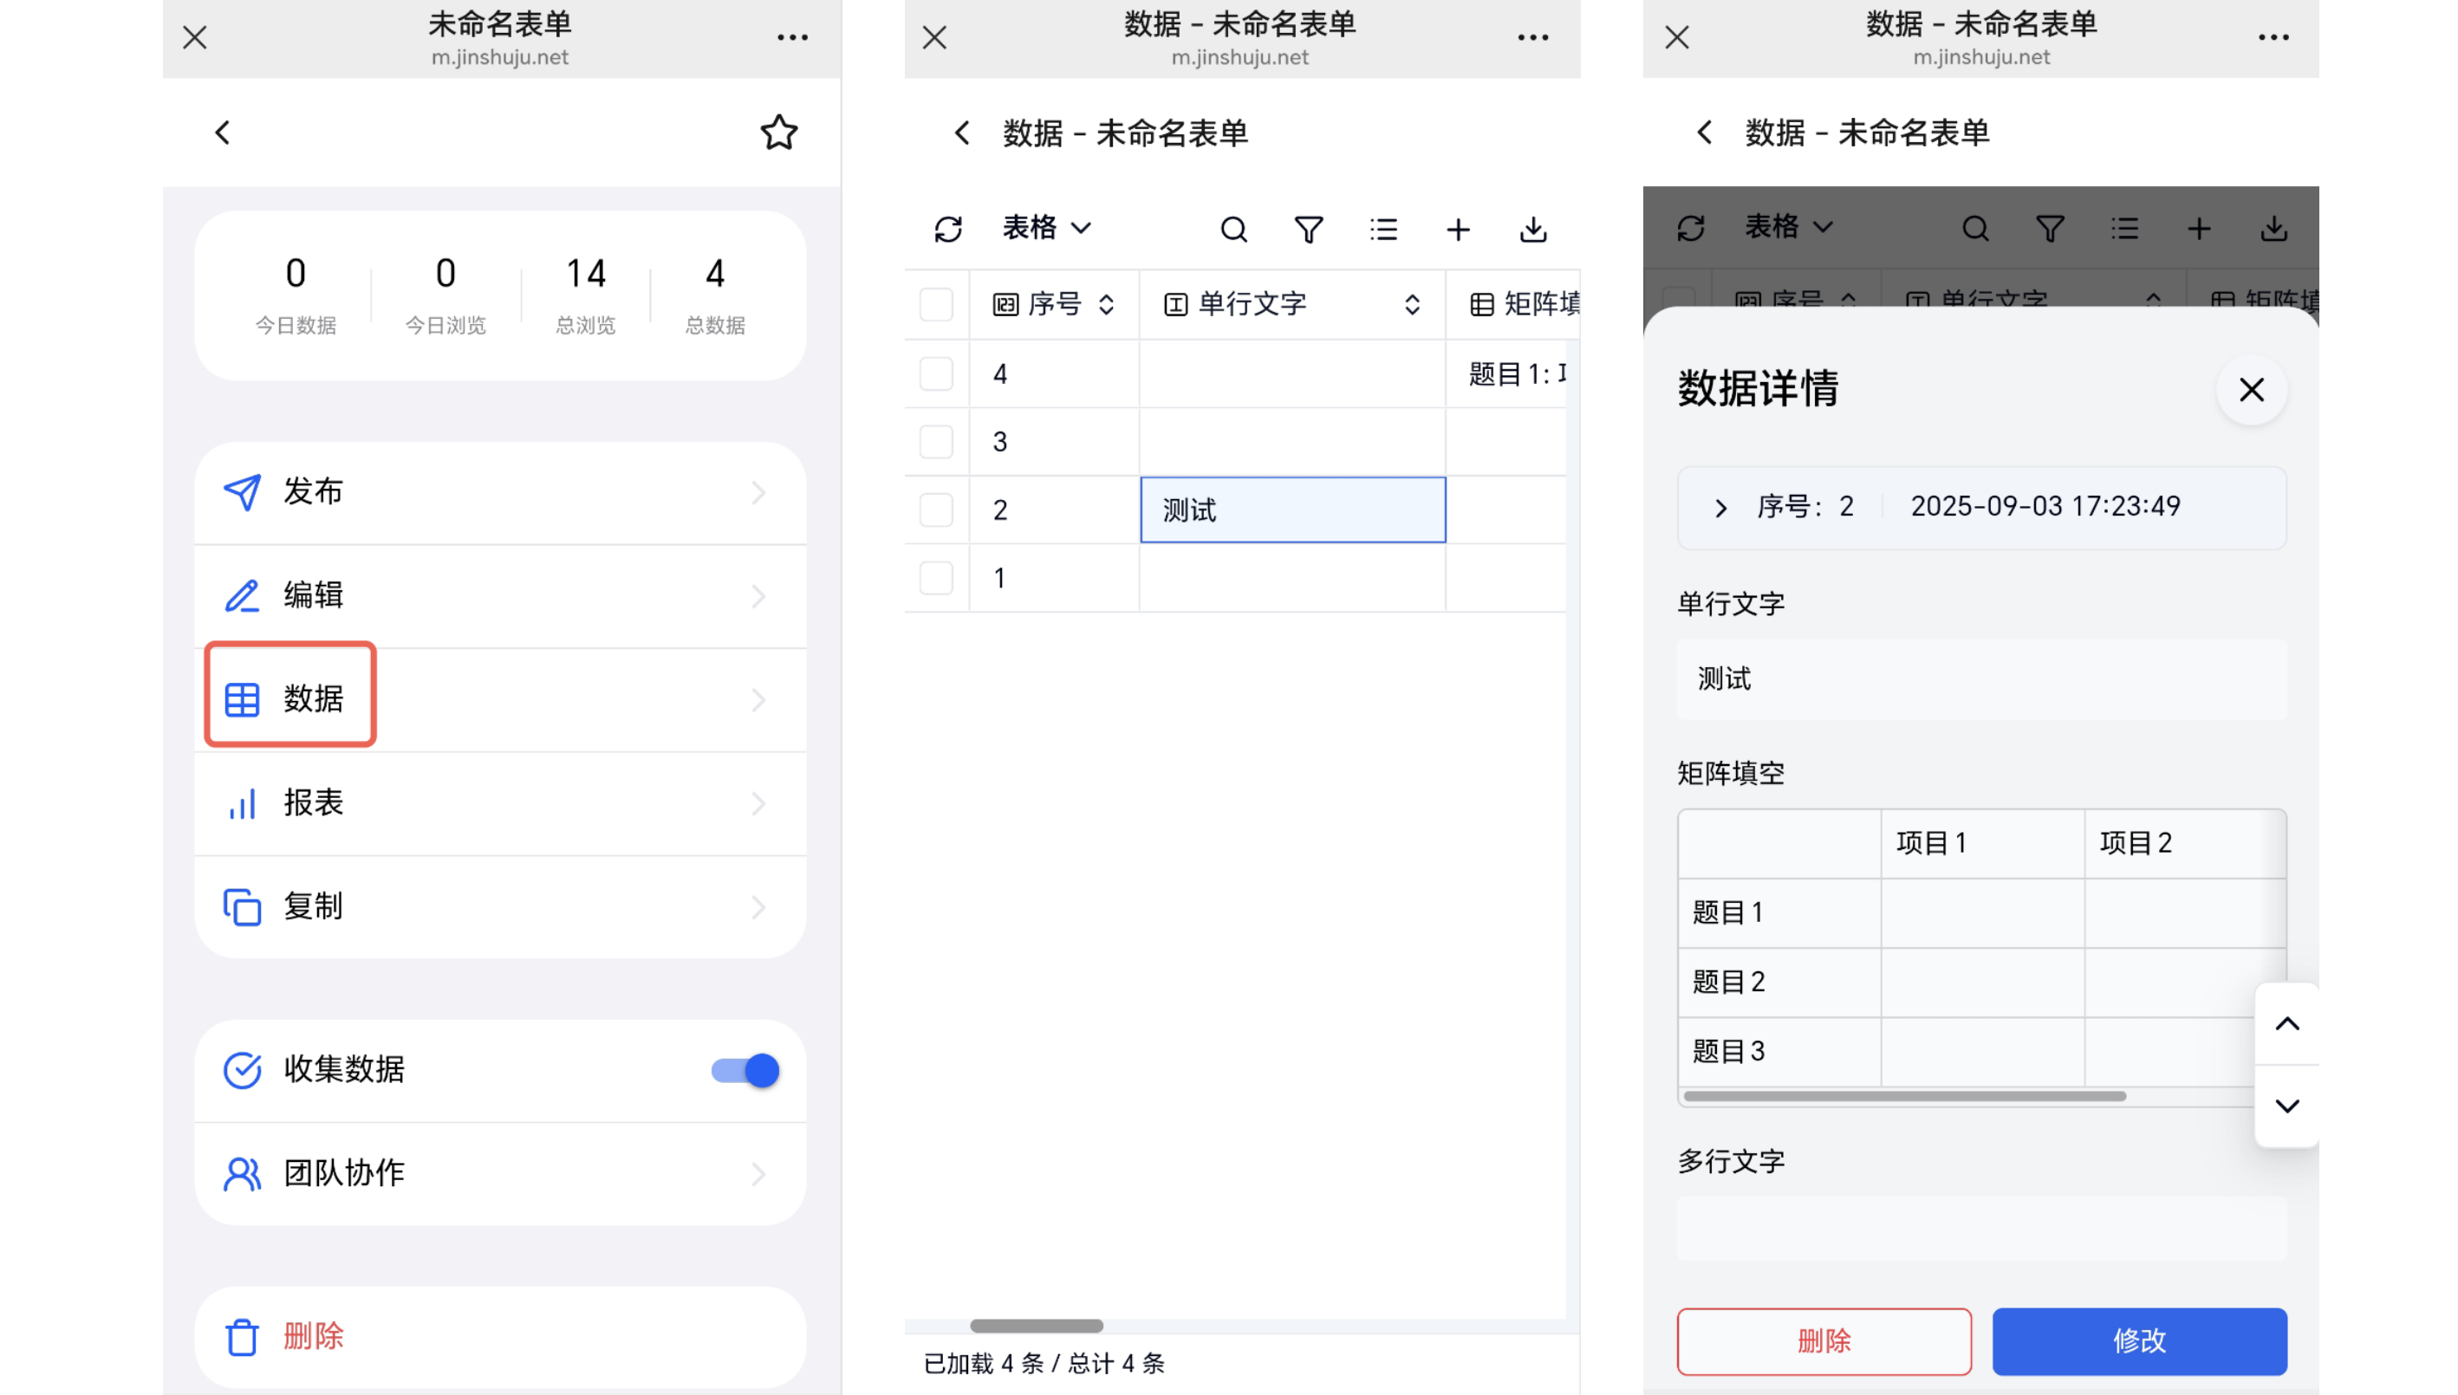Image resolution: width=2458 pixels, height=1395 pixels.
Task: Click the bar chart icon beside 报表
Action: tap(242, 803)
